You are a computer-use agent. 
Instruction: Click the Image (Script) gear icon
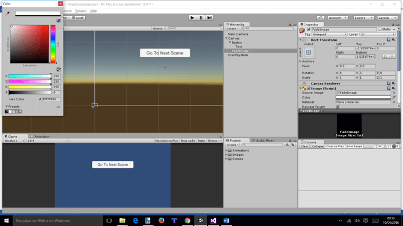pyautogui.click(x=393, y=88)
